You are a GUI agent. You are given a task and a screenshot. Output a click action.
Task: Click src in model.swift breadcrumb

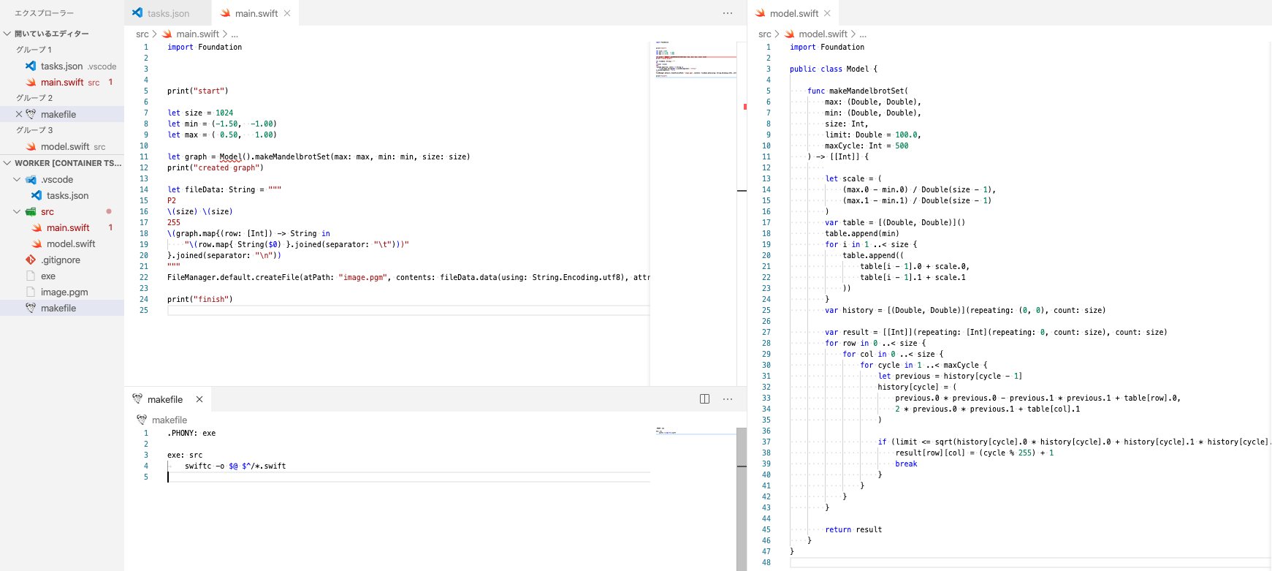764,34
